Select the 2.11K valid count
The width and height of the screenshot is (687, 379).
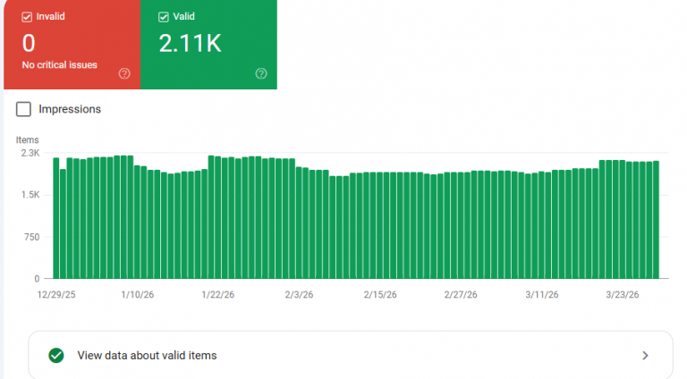coord(191,43)
